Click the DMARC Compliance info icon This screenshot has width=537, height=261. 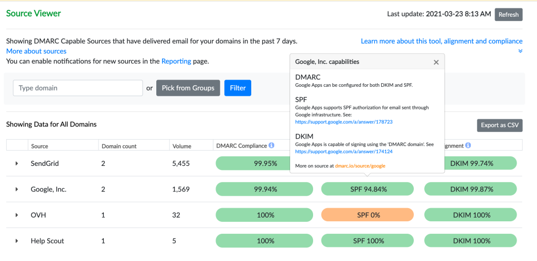point(272,145)
